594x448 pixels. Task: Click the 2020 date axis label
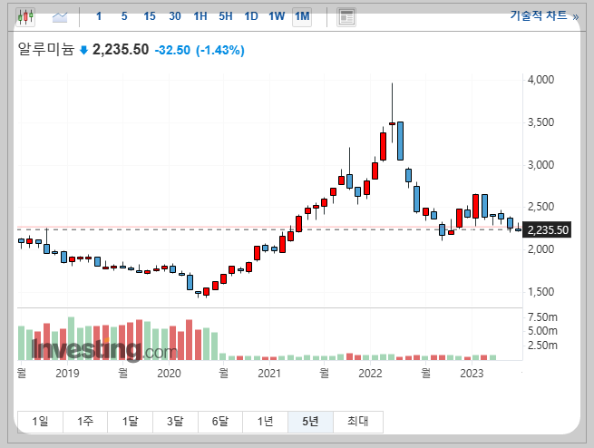pyautogui.click(x=169, y=374)
